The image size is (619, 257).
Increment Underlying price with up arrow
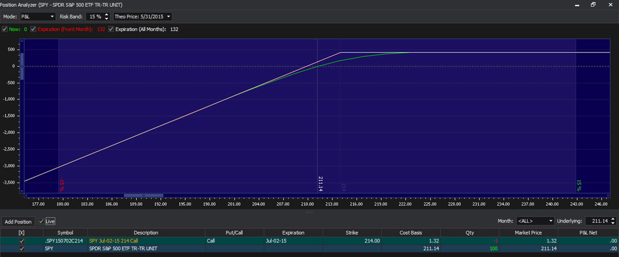click(614, 220)
